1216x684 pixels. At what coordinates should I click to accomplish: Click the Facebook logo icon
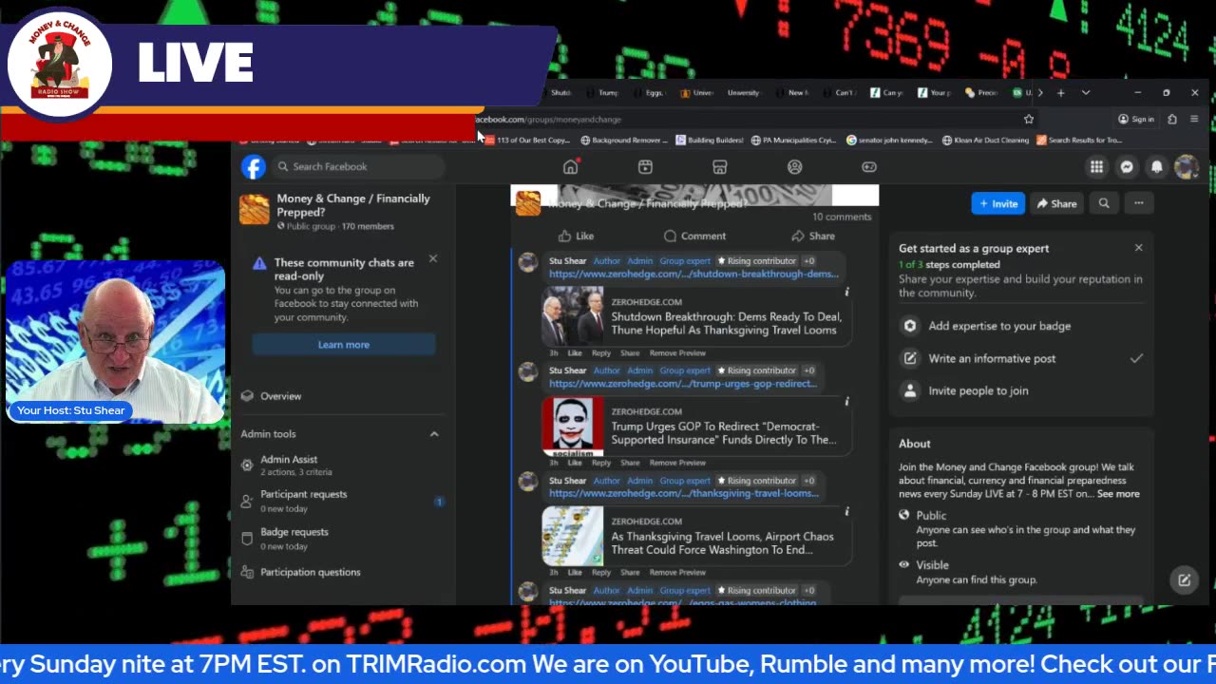click(x=253, y=167)
